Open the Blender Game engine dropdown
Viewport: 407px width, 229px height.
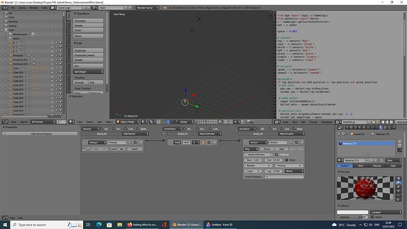(147, 8)
